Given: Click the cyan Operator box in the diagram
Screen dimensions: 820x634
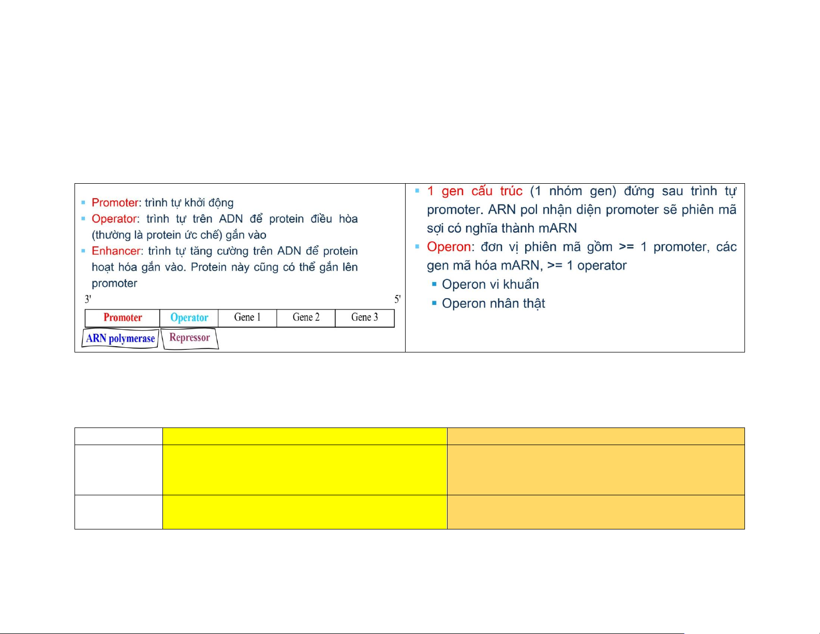Looking at the screenshot, I should tap(189, 318).
